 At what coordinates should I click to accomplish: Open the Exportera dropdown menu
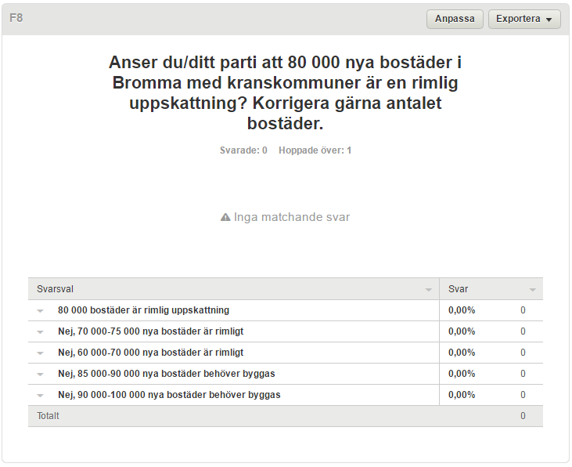click(524, 19)
